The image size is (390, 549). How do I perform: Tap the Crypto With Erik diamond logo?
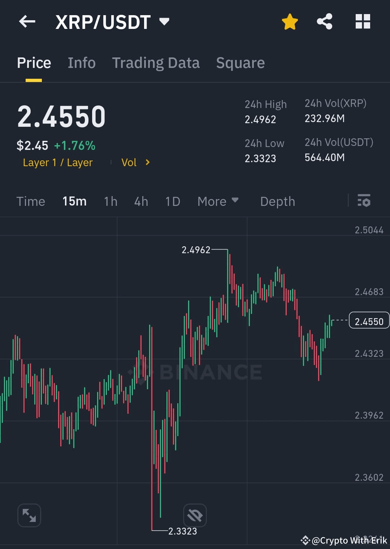pyautogui.click(x=305, y=540)
